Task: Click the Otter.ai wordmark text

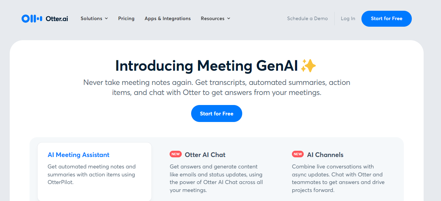Action: (x=57, y=19)
